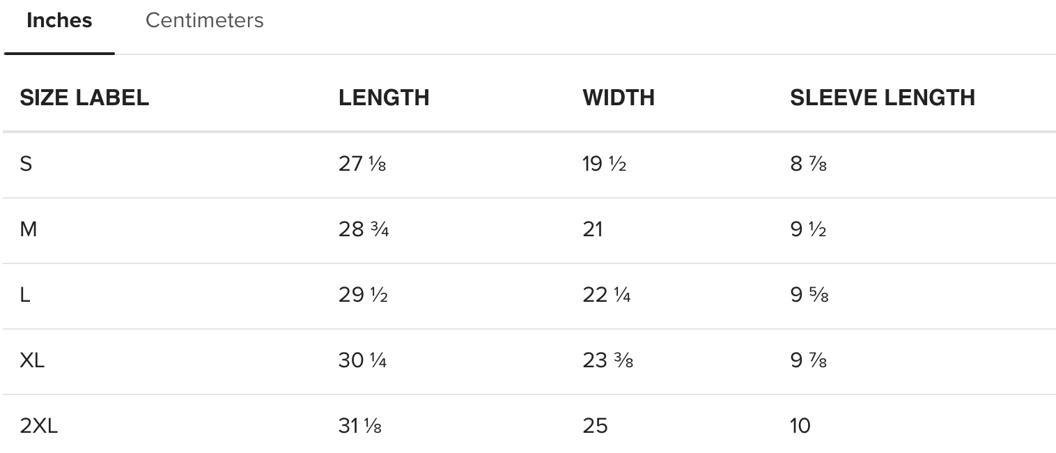
Task: Click the 2XL sleeve length value 10
Action: (x=800, y=426)
